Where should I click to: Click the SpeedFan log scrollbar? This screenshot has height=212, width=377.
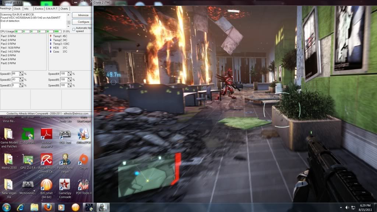pos(68,21)
